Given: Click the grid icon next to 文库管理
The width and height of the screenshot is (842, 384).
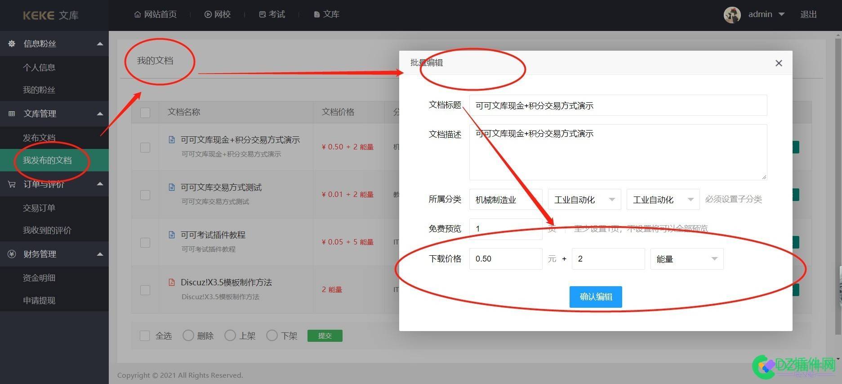Looking at the screenshot, I should click(12, 114).
